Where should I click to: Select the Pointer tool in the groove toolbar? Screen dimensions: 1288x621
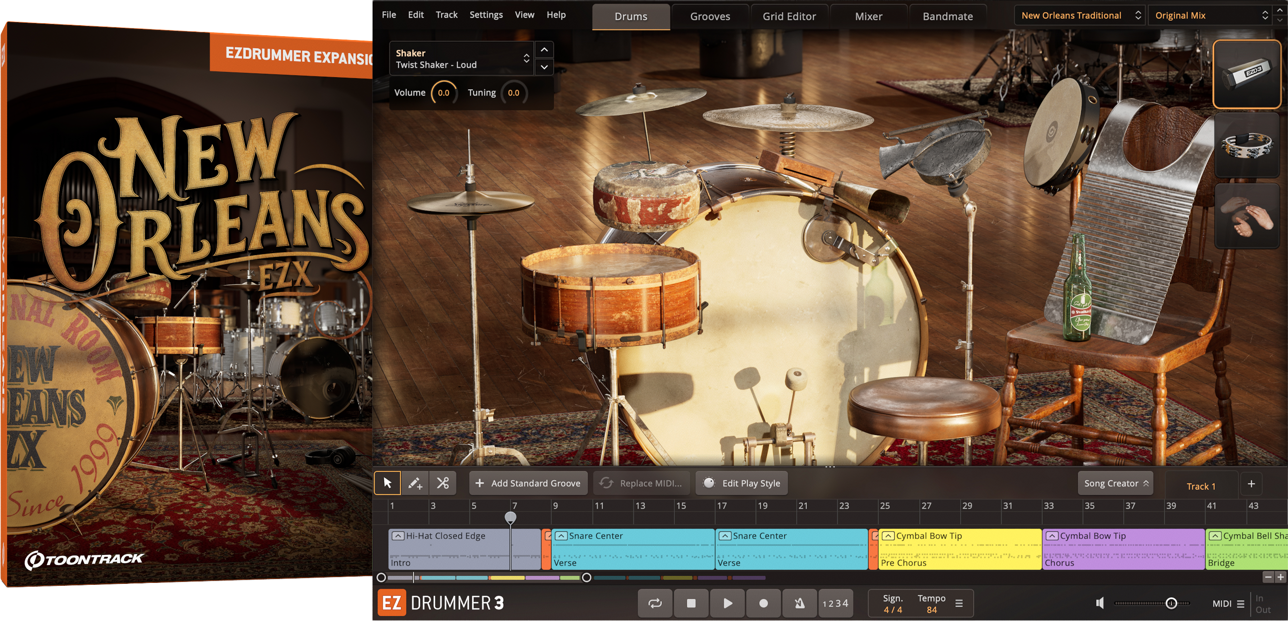(388, 483)
